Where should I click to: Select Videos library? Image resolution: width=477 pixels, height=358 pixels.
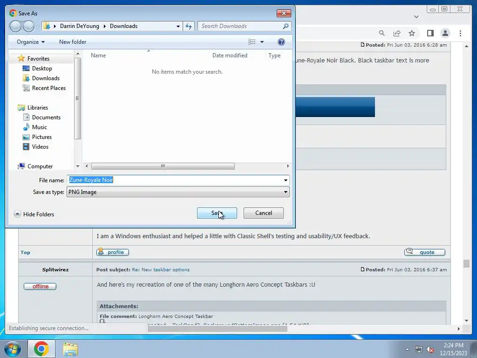click(40, 147)
